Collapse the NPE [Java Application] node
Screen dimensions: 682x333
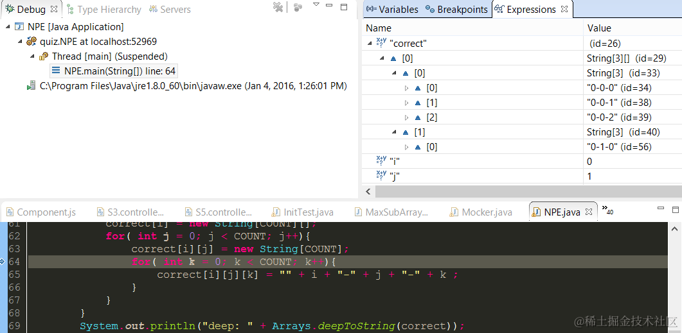coord(8,27)
